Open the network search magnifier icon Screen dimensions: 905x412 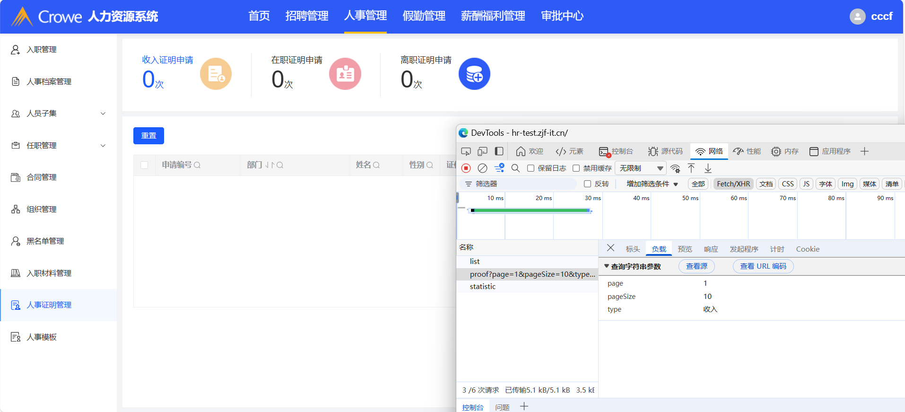click(x=515, y=168)
